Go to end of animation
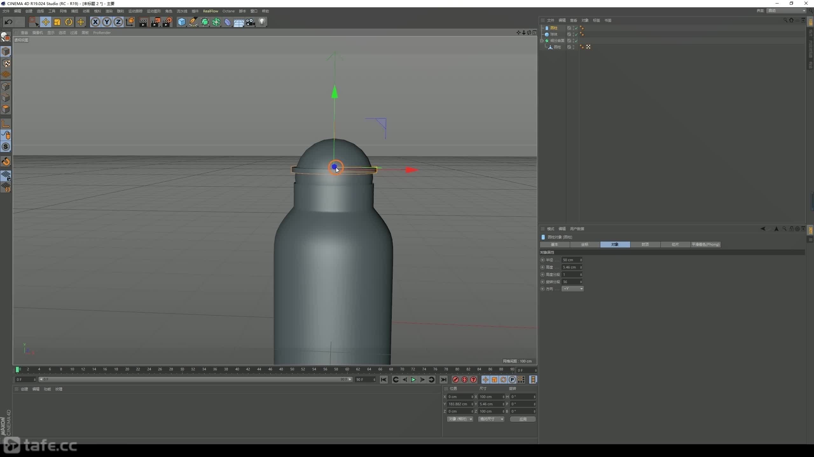Image resolution: width=814 pixels, height=457 pixels. [x=444, y=380]
